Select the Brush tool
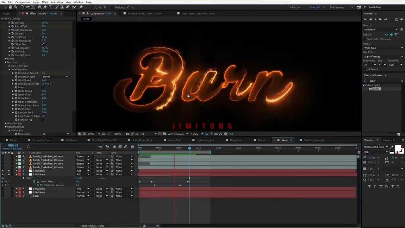405x228 pixels. click(x=57, y=7)
